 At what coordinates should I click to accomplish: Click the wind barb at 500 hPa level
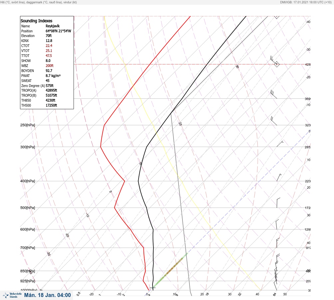pos(278,203)
